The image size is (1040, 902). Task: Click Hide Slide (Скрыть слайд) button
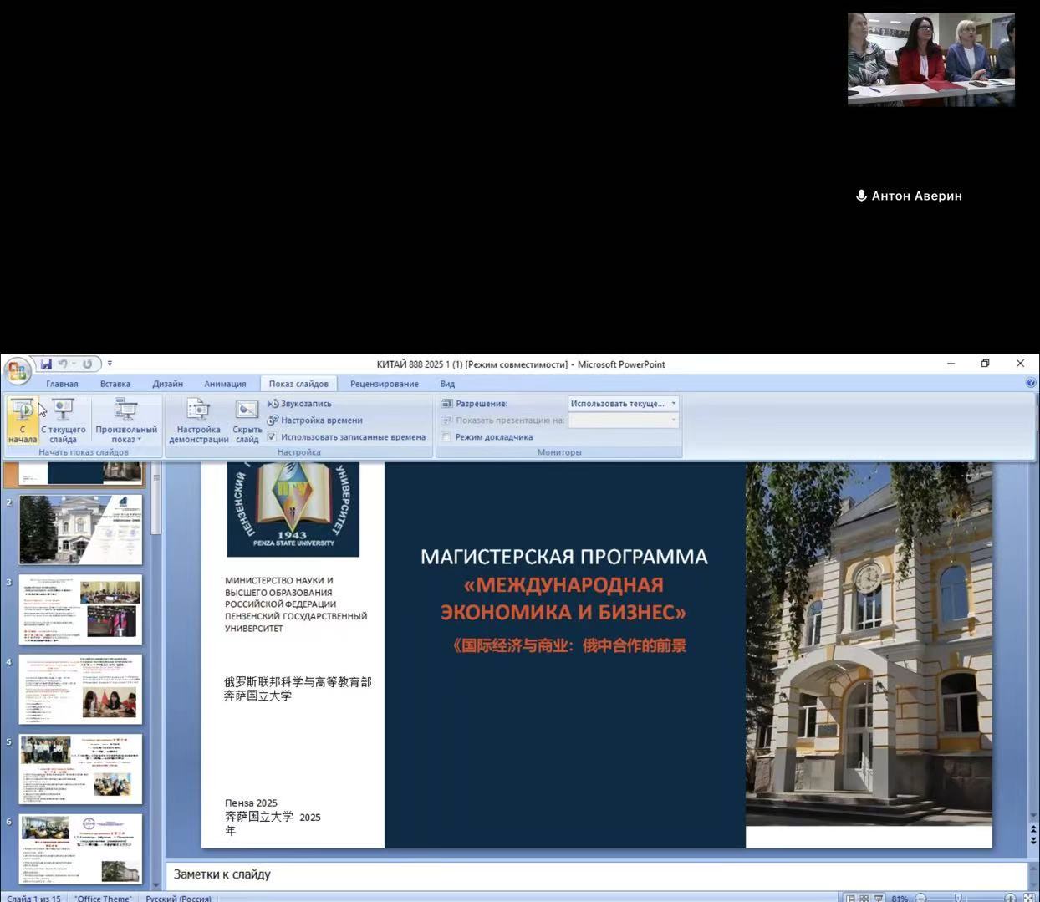click(247, 420)
